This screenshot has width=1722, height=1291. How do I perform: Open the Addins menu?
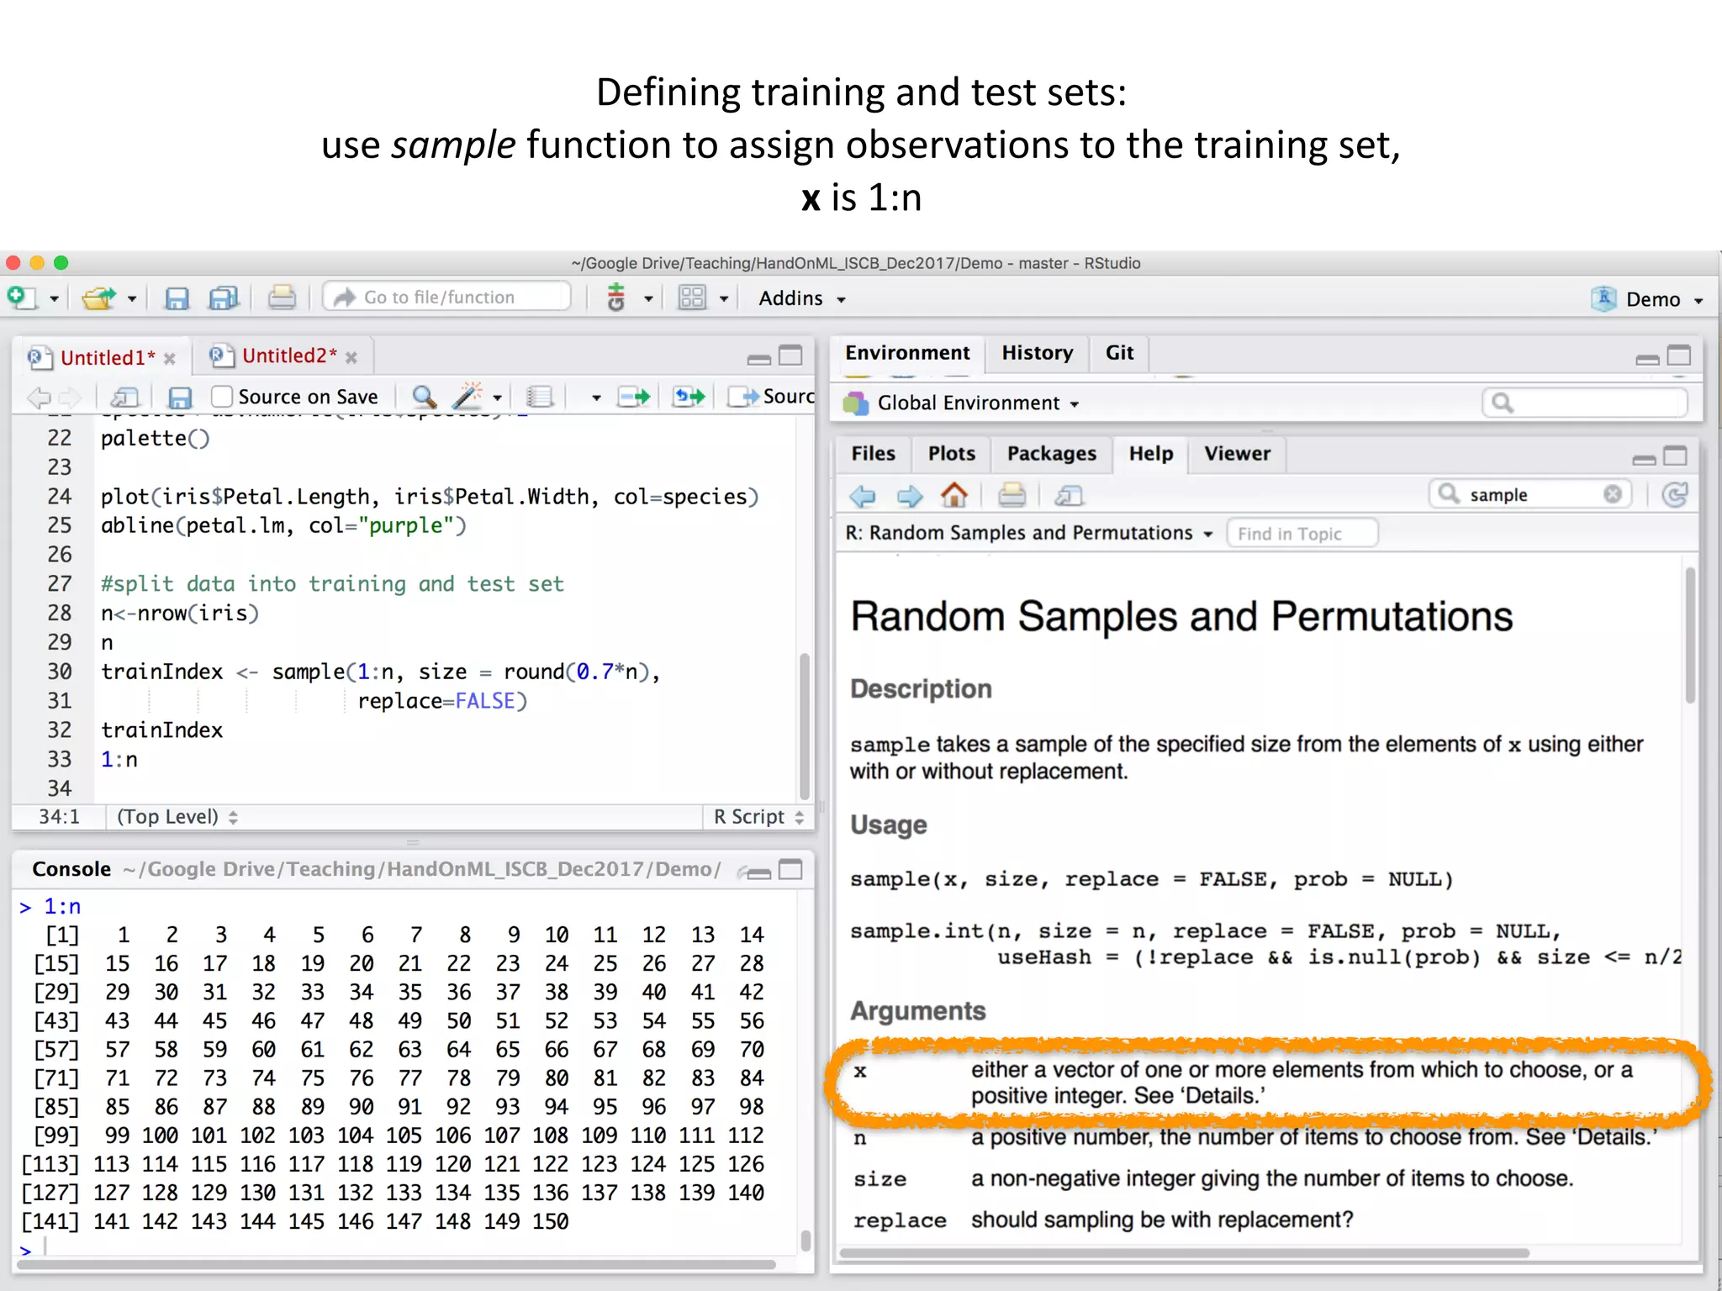[x=802, y=298]
